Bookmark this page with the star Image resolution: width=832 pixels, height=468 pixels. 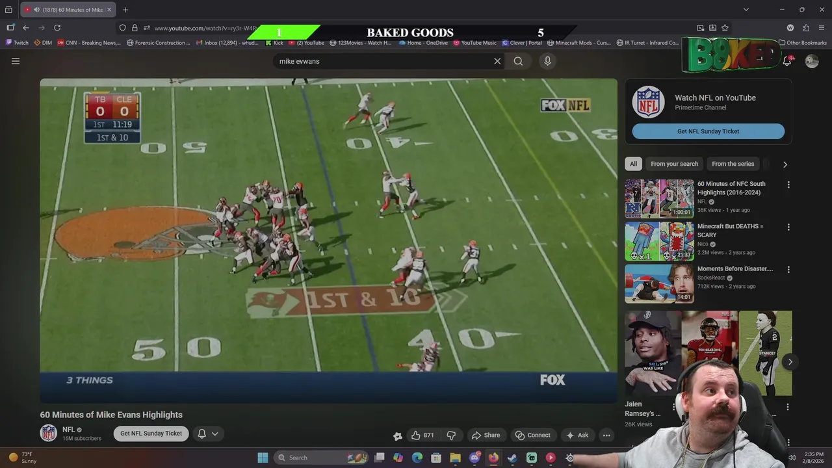[x=725, y=28]
